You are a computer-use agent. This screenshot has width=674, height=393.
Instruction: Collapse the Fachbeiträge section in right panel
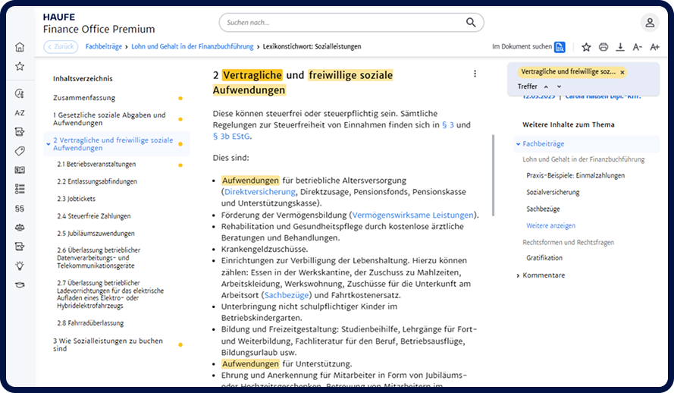pos(517,143)
